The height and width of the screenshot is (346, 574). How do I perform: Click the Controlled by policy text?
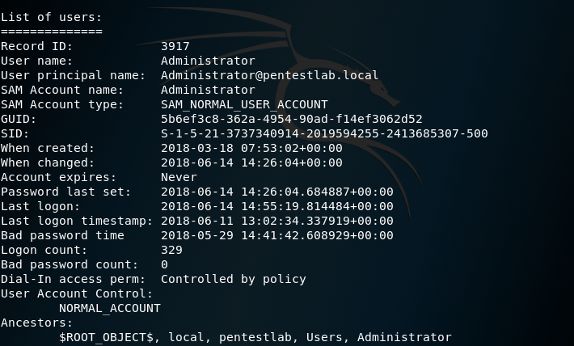(233, 280)
